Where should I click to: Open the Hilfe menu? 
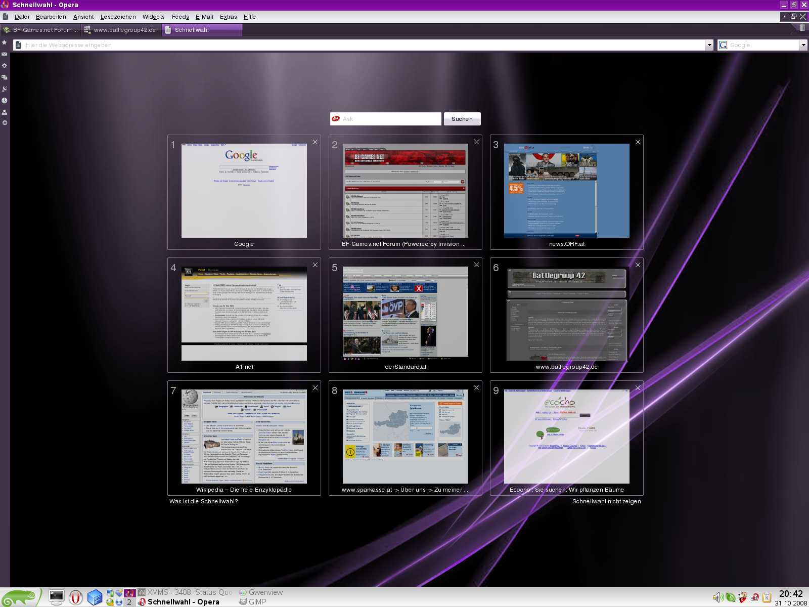pyautogui.click(x=250, y=17)
